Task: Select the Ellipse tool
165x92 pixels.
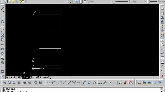Action: (2, 49)
